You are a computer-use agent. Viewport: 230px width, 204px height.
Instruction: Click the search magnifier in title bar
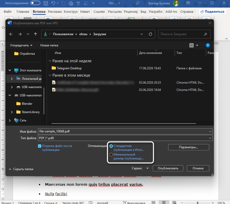137,3
